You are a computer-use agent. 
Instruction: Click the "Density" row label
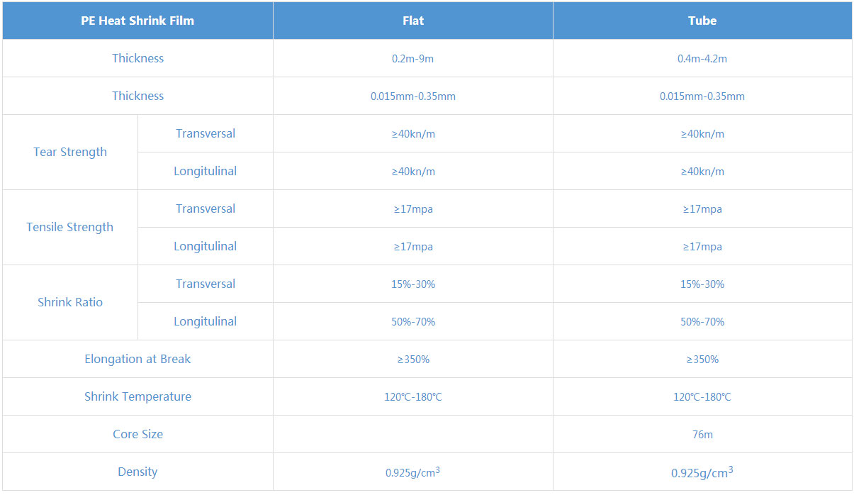(137, 472)
